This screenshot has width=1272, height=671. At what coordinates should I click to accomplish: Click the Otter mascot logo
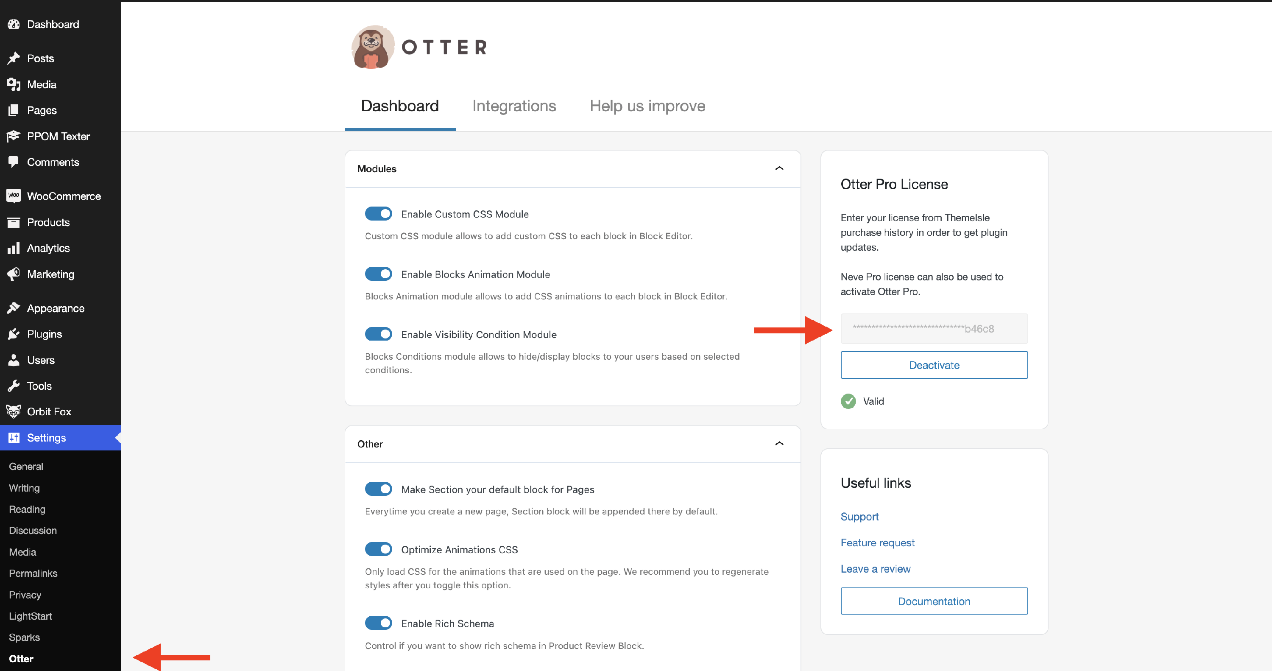372,48
